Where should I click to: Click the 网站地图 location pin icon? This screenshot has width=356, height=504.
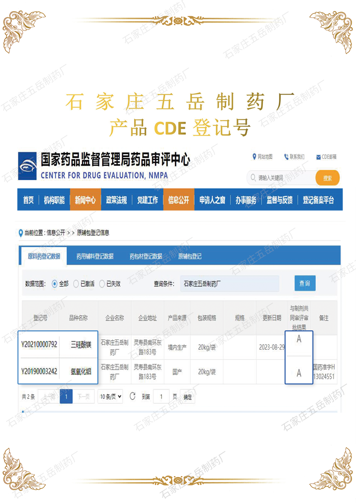point(254,156)
